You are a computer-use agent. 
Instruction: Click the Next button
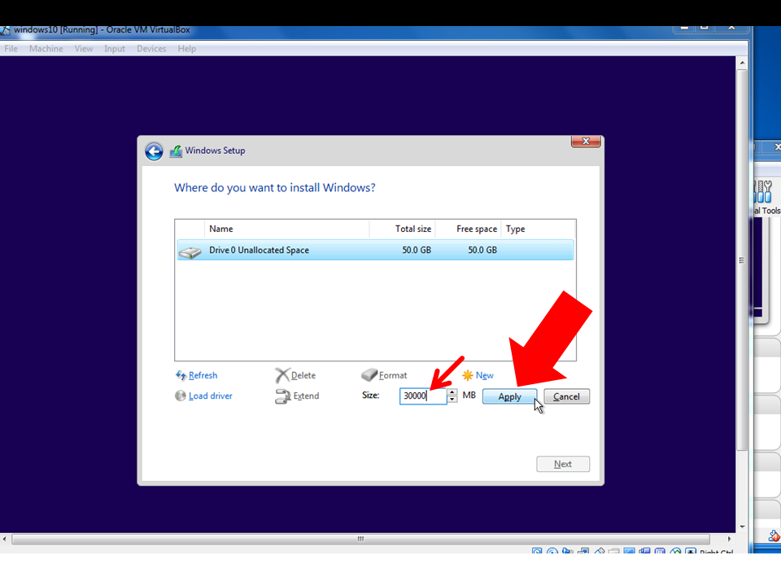tap(562, 463)
